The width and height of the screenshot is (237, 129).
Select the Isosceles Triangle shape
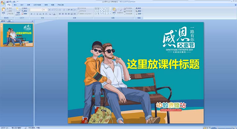pyautogui.click(x=98, y=11)
